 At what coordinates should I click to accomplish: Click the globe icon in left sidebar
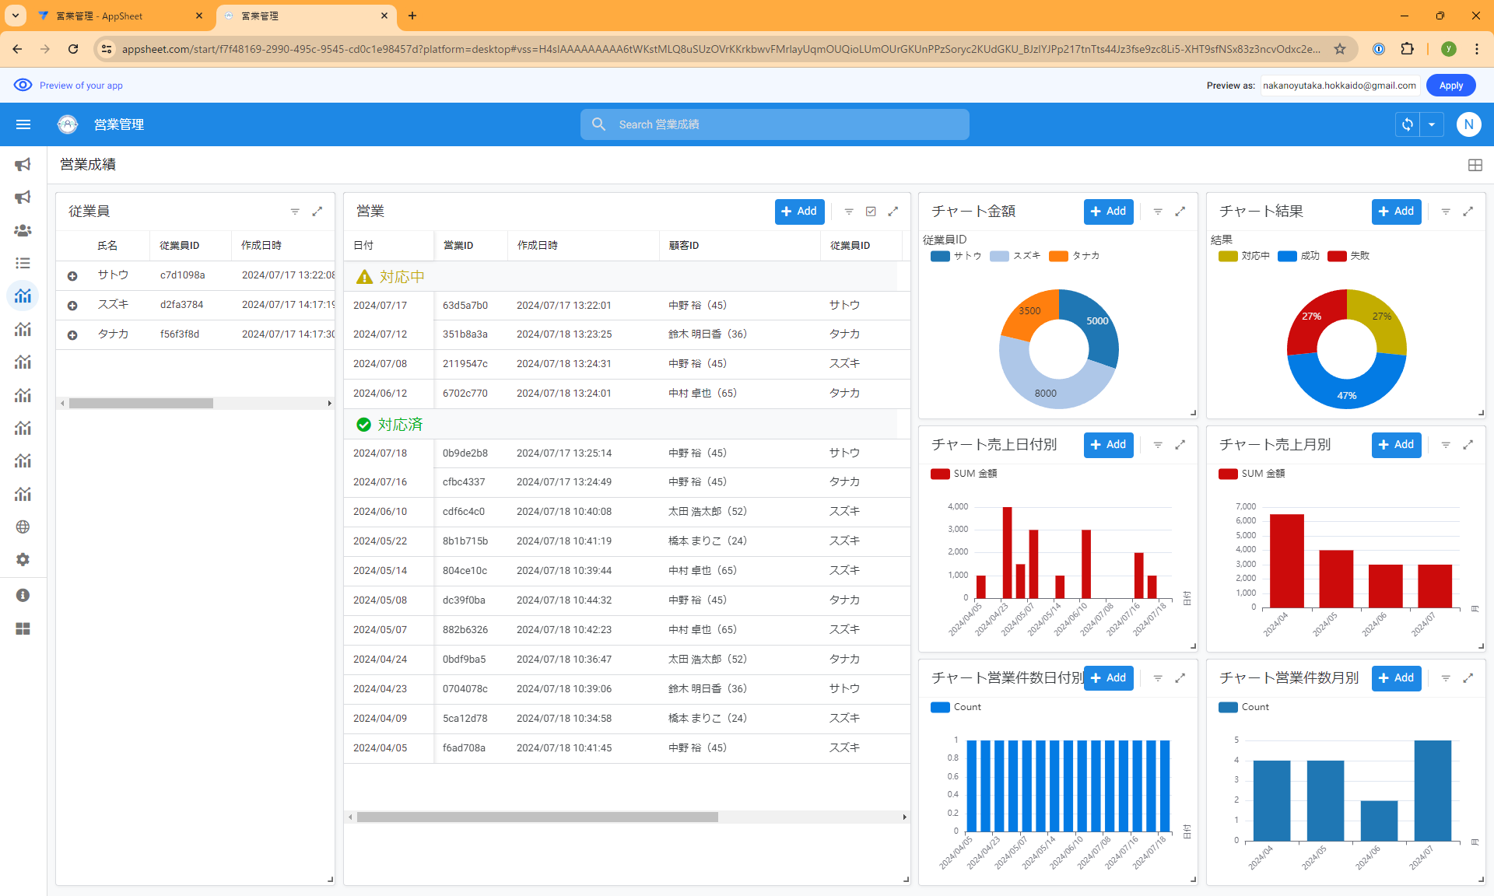pyautogui.click(x=23, y=527)
